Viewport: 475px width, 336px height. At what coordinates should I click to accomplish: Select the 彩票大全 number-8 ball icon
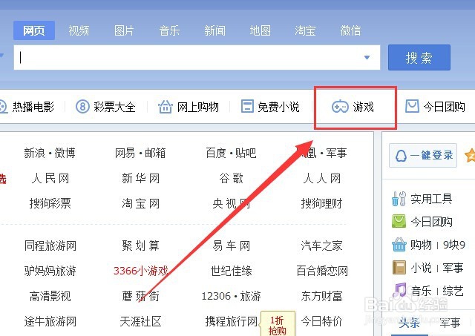[x=82, y=107]
